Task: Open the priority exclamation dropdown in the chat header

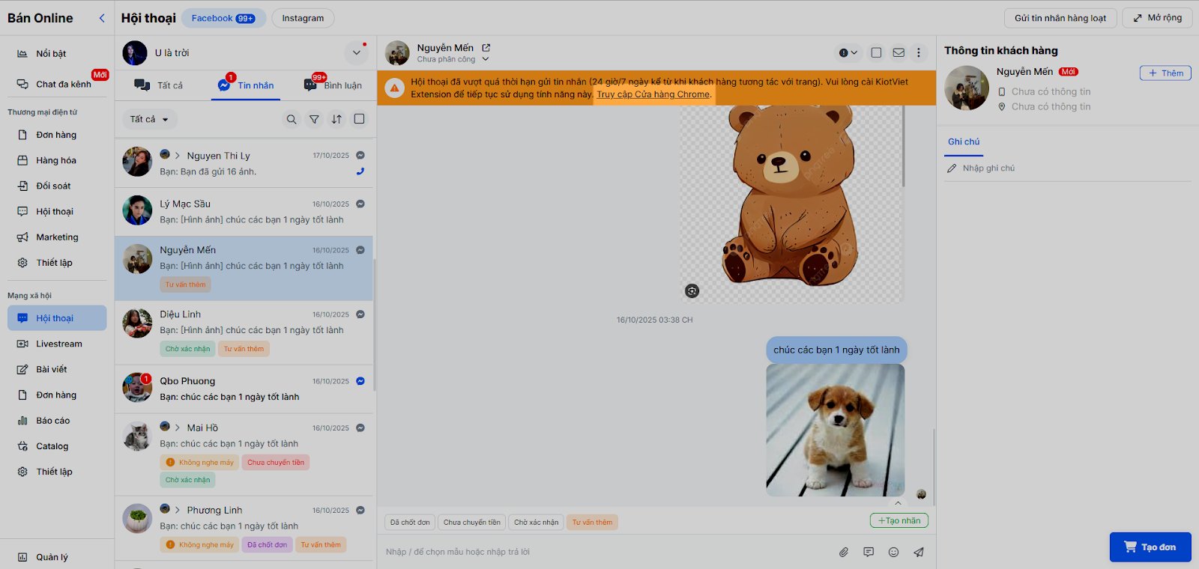Action: [x=848, y=52]
